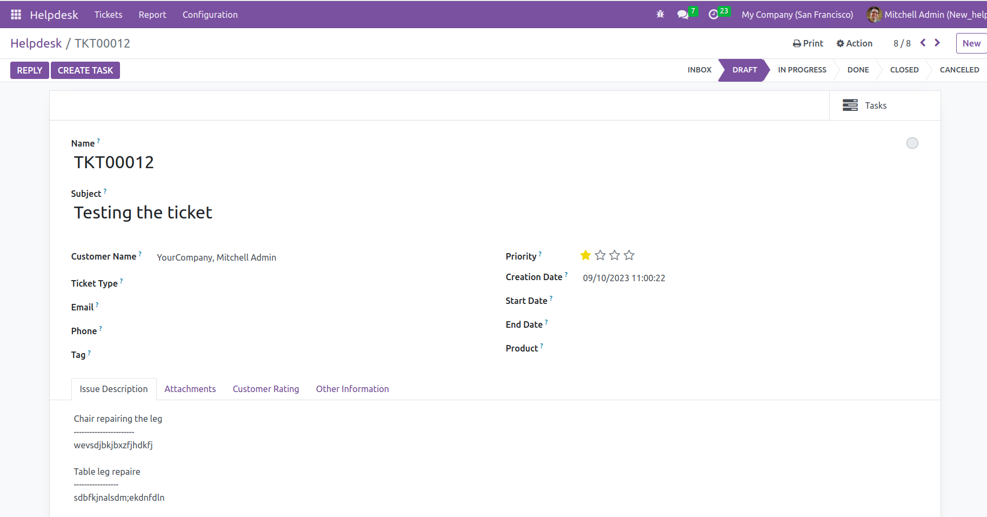This screenshot has width=987, height=517.
Task: Switch to Customer Rating tab
Action: tap(266, 389)
